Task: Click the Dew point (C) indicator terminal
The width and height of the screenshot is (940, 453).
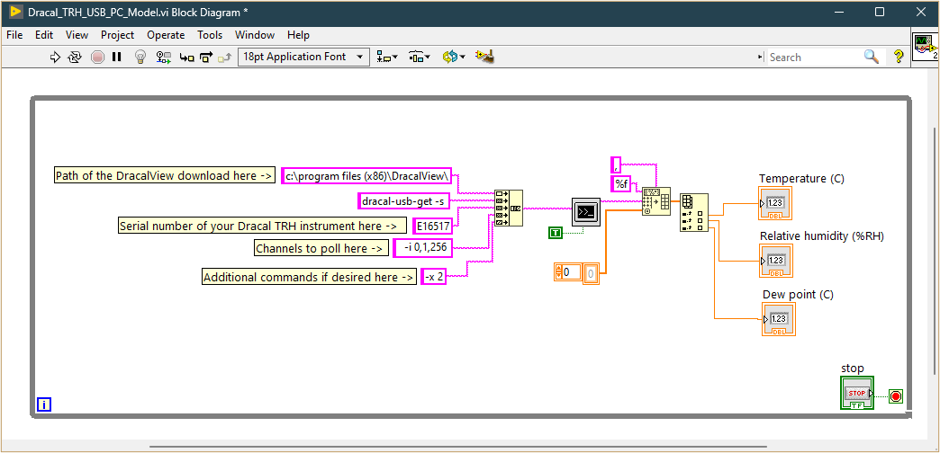Action: point(779,319)
